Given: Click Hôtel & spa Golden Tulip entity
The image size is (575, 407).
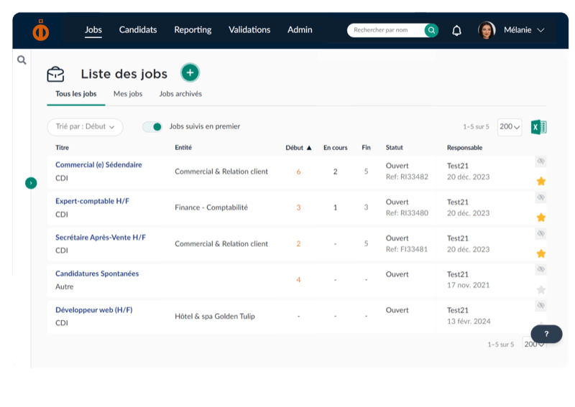Looking at the screenshot, I should [x=215, y=316].
